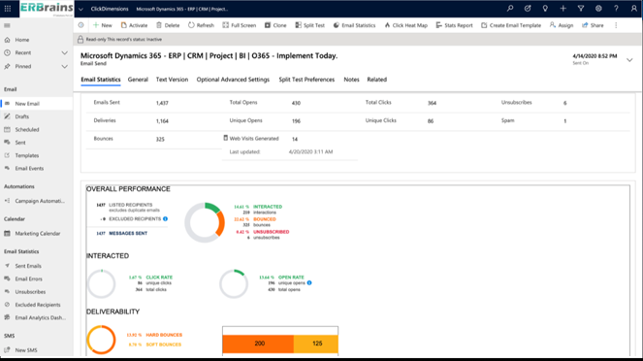
Task: Open Marketing Calendar
Action: 37,234
